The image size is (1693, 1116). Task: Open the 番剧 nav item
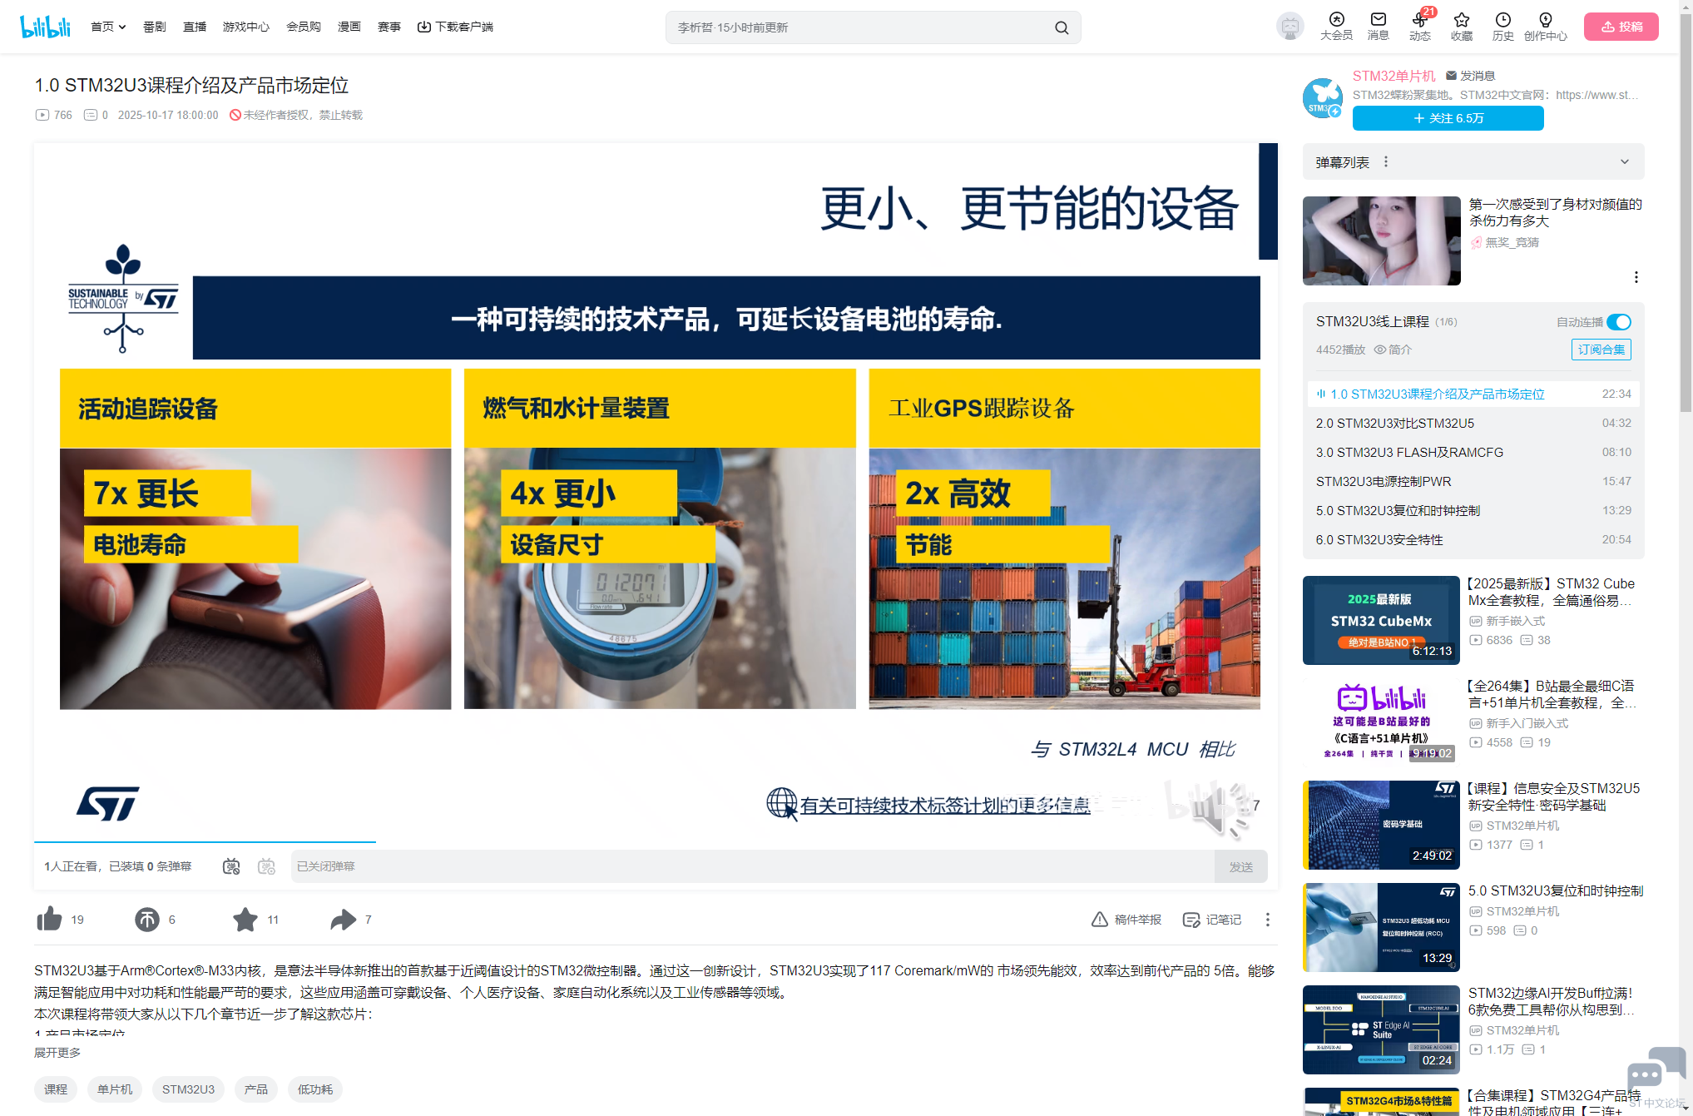[154, 27]
